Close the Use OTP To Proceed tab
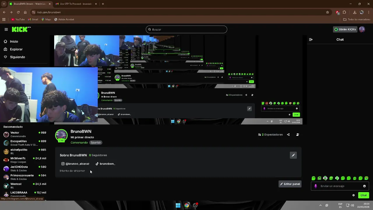Screen dimensions: 373x210 [96, 4]
